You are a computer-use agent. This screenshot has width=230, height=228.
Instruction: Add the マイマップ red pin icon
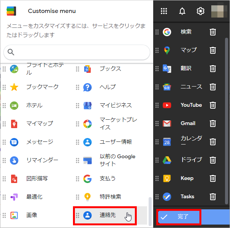(x=14, y=124)
